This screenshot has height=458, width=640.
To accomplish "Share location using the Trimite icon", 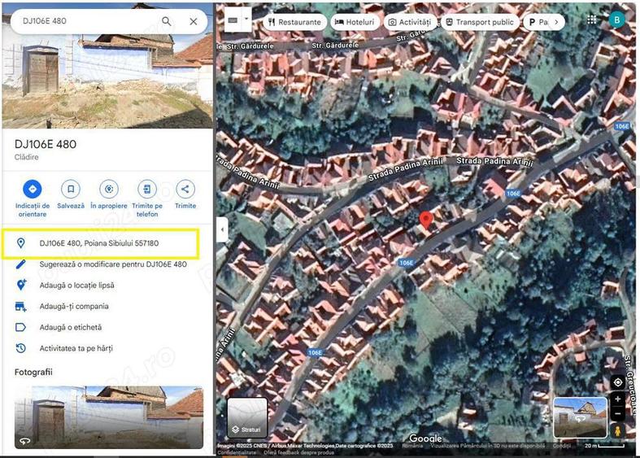I will coord(185,190).
